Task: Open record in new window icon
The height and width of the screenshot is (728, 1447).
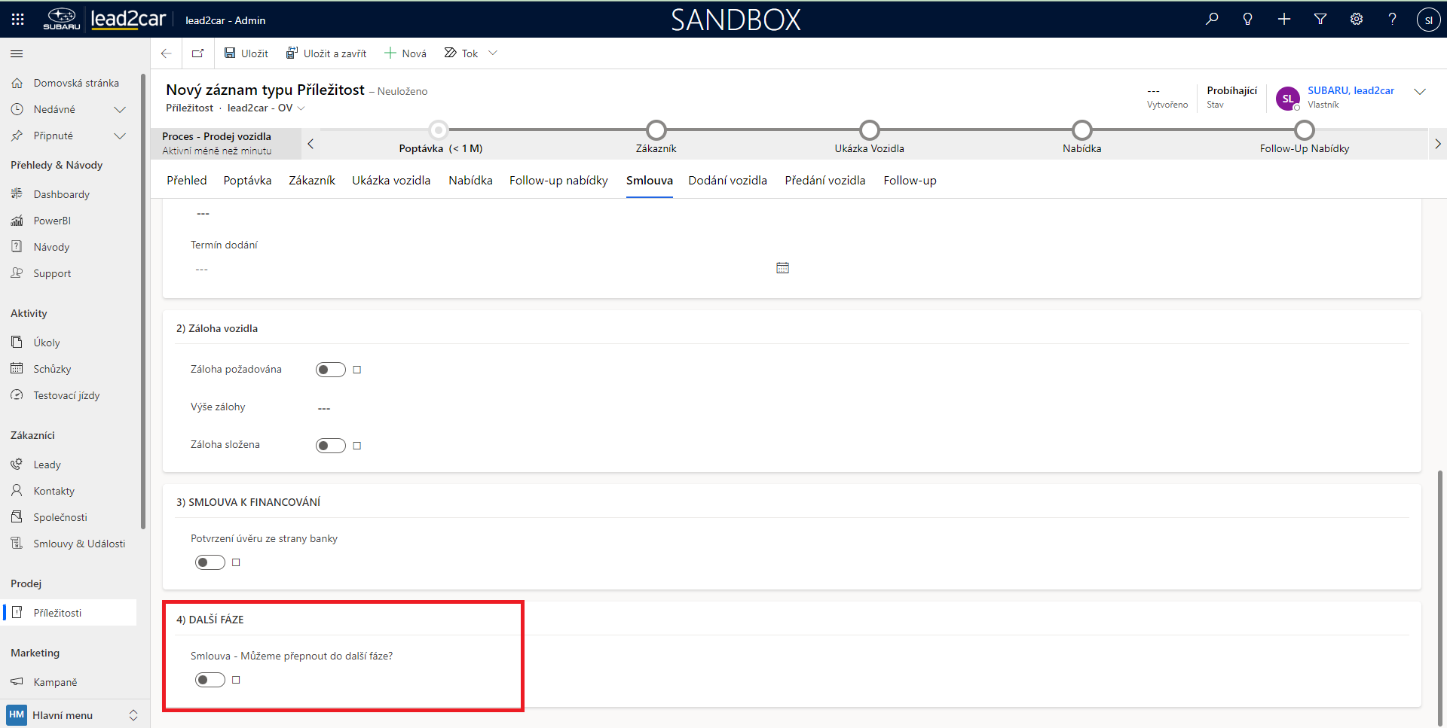Action: click(x=198, y=53)
